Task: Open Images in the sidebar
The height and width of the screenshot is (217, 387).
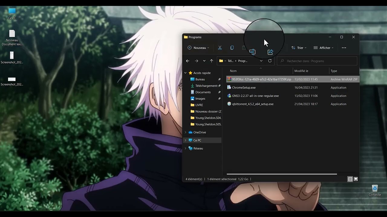Action: [x=200, y=99]
